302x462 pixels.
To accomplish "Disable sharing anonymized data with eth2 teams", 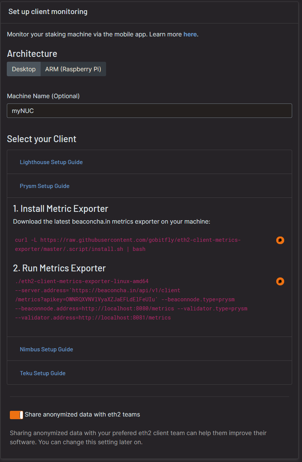I will (x=16, y=415).
